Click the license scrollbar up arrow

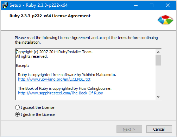[x=158, y=52]
